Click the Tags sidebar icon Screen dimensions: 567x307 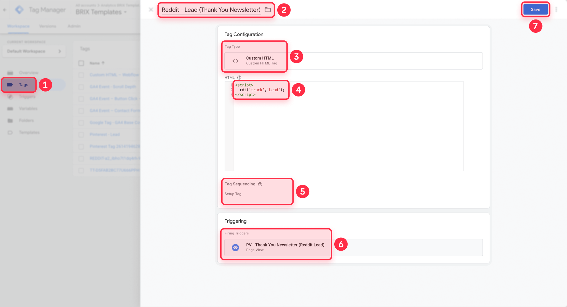pyautogui.click(x=10, y=85)
